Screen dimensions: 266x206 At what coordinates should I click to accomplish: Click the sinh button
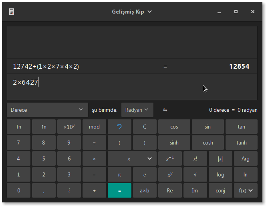coord(174,143)
